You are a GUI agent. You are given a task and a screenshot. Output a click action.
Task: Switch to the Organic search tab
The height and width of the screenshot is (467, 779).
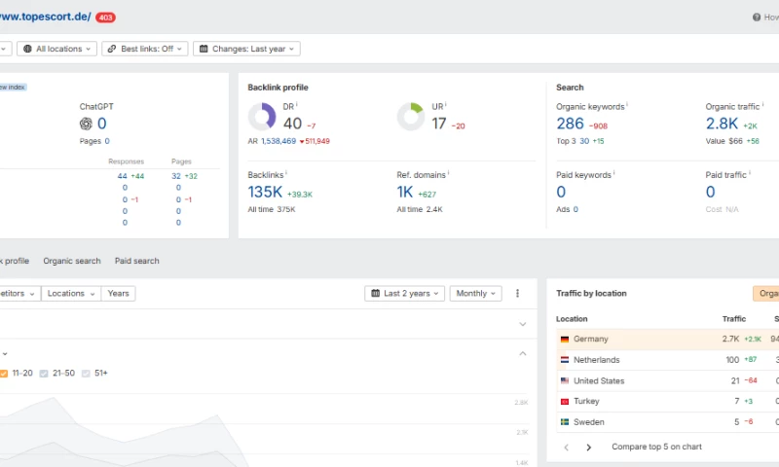(72, 261)
